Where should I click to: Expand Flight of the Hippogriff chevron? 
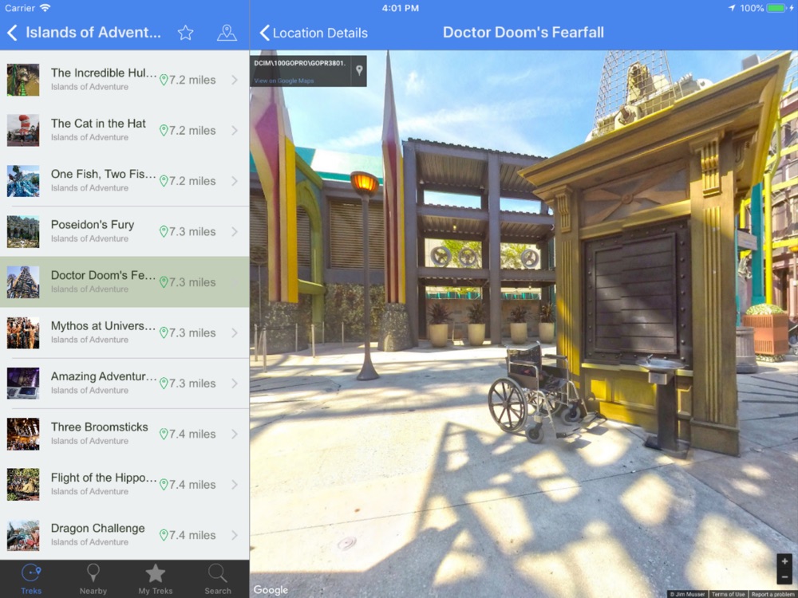coord(235,485)
